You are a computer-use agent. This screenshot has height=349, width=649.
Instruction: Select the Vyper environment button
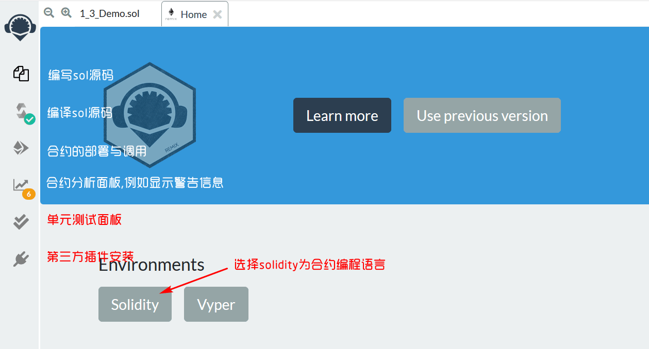[x=216, y=304]
